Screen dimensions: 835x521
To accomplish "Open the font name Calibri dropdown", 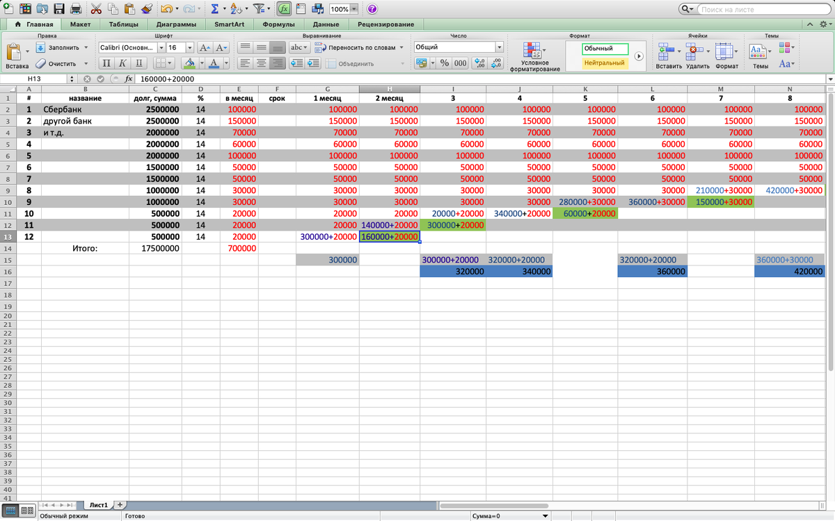I will tap(161, 47).
